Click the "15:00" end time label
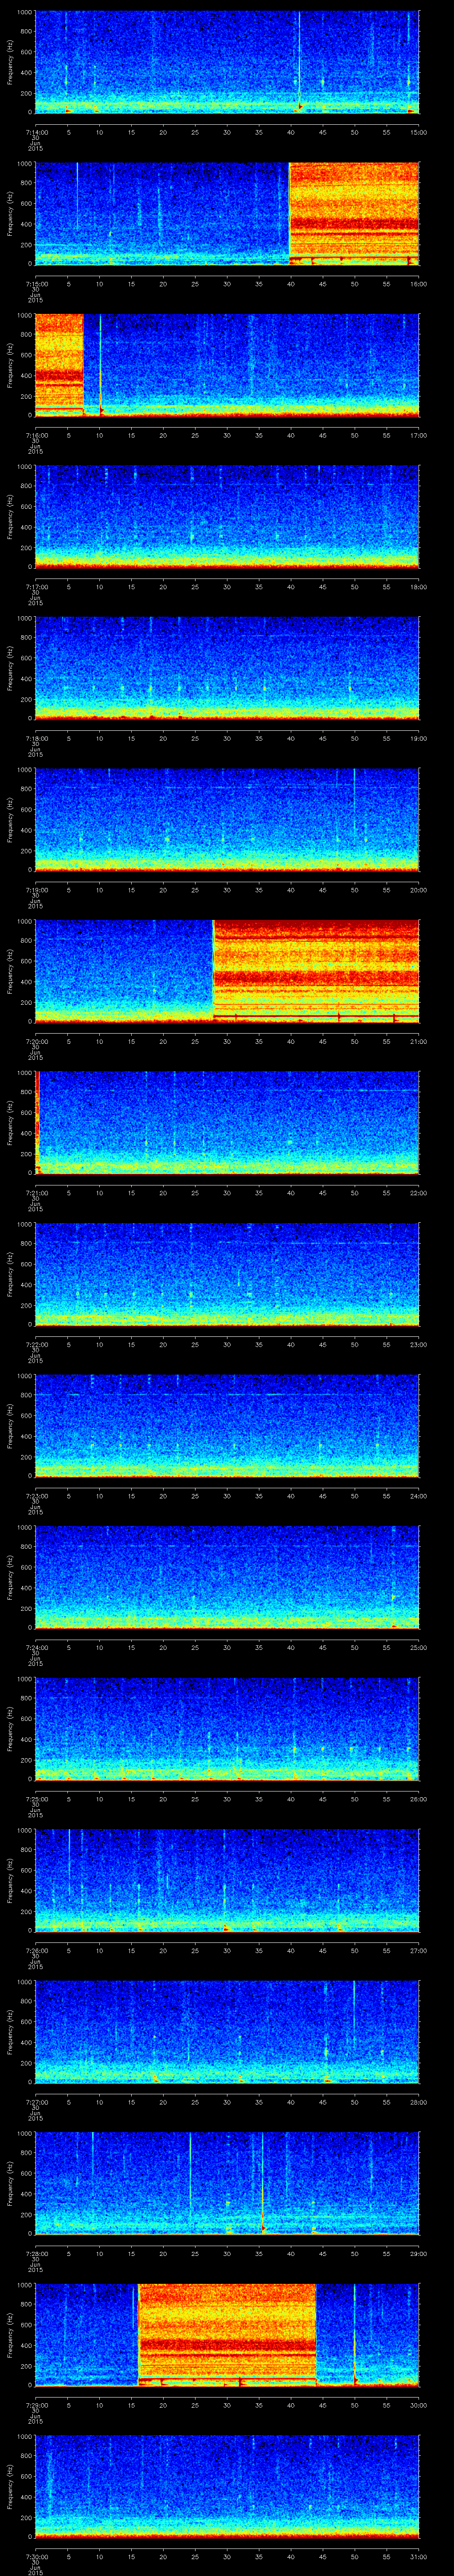This screenshot has height=2576, width=454. click(419, 132)
